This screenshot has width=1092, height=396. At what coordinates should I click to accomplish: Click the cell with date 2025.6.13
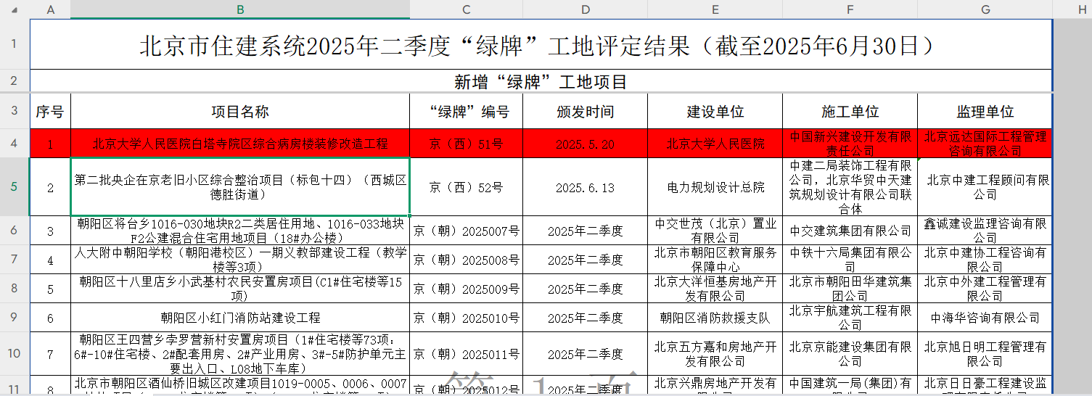click(585, 188)
